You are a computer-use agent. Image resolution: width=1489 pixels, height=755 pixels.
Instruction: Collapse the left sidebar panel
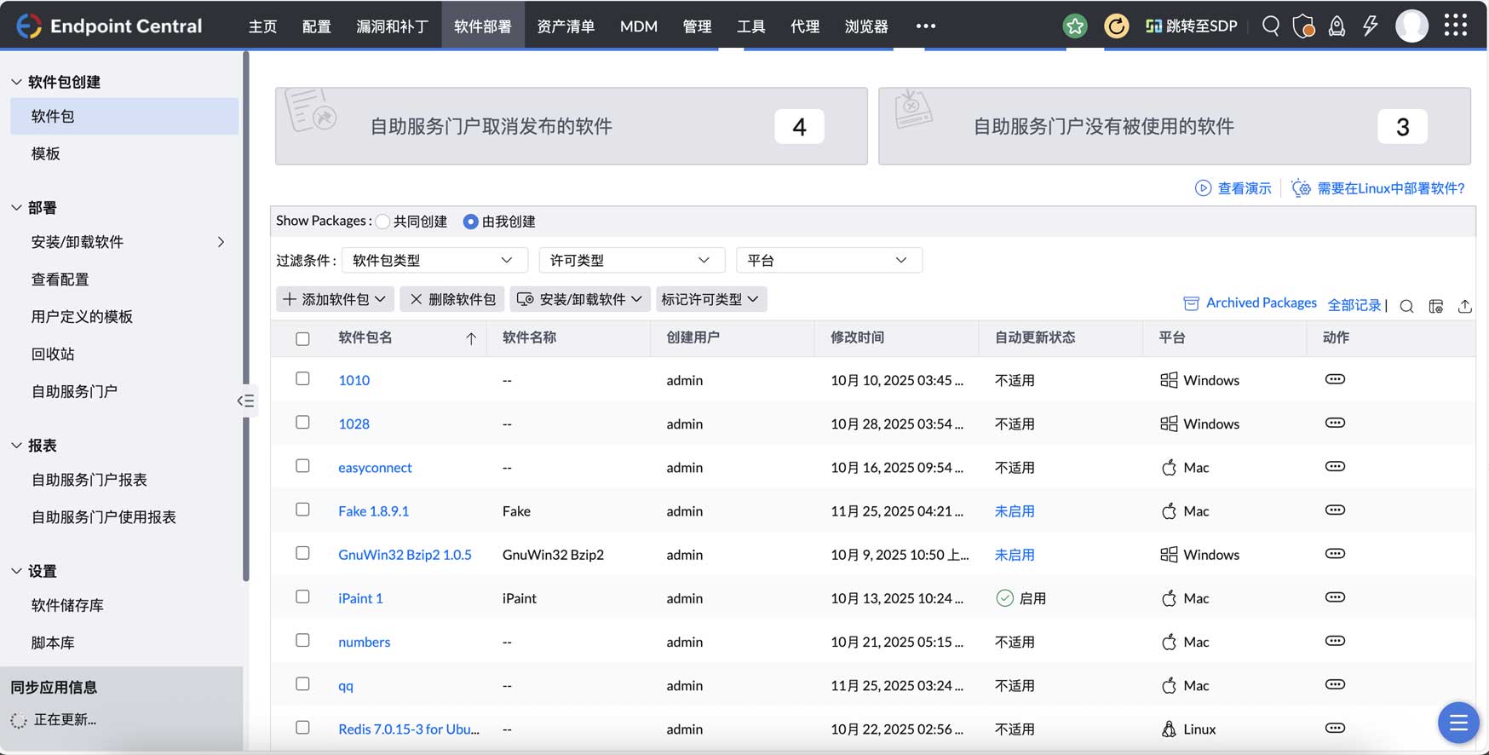245,401
